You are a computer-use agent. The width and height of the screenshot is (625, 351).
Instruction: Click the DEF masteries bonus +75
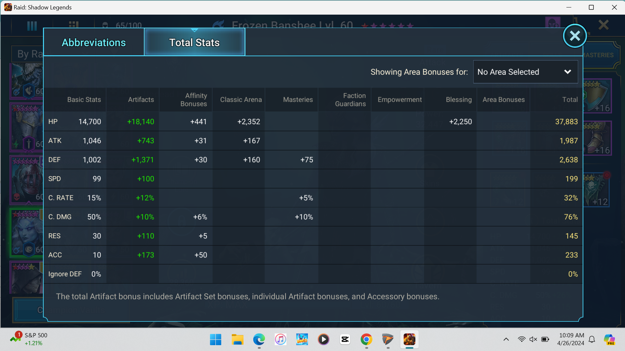tap(307, 160)
